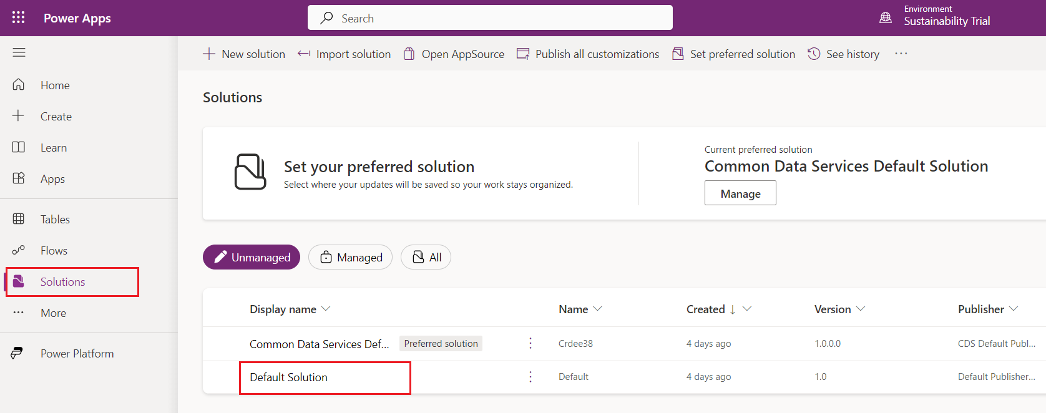
Task: Click the Import solution arrow icon
Action: point(304,54)
